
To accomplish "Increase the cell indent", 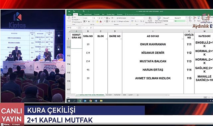I will pyautogui.click(x=115, y=22).
